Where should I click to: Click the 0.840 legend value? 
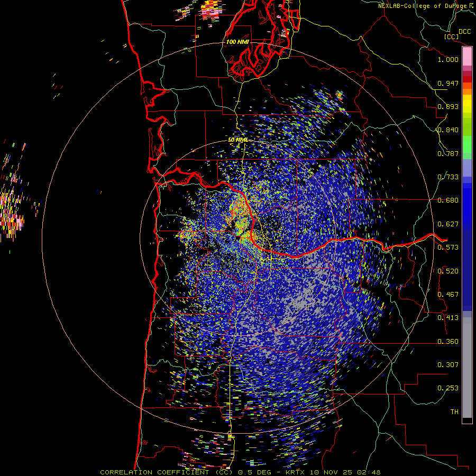tap(448, 130)
